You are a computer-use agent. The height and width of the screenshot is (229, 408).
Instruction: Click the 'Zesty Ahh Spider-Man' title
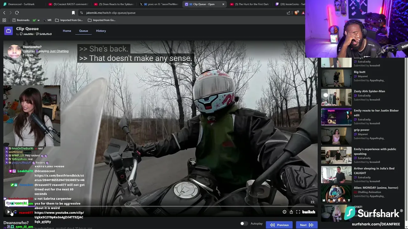369,91
